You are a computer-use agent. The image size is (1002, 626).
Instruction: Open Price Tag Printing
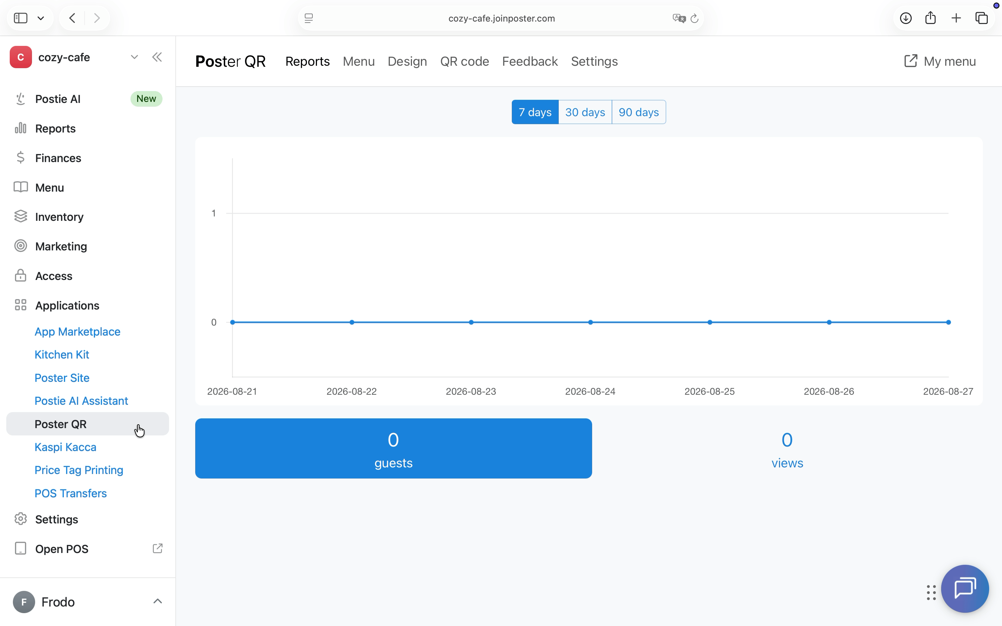tap(79, 470)
